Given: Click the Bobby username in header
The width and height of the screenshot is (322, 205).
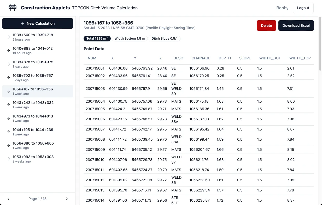Looking at the screenshot, I should [x=282, y=8].
